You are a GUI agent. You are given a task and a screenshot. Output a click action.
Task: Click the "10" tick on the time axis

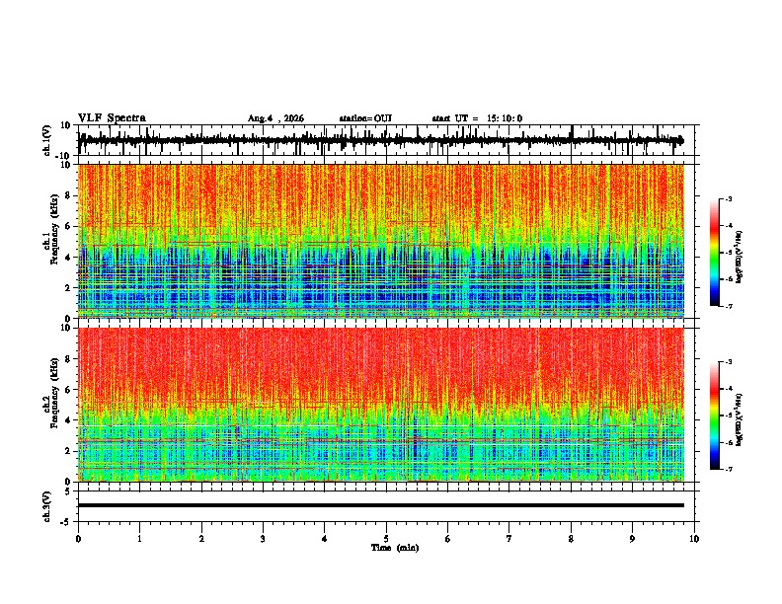click(694, 539)
